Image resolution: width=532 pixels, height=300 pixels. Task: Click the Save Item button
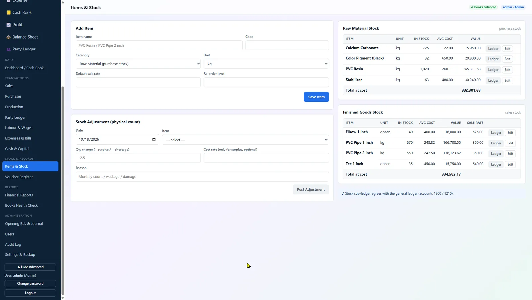316,97
